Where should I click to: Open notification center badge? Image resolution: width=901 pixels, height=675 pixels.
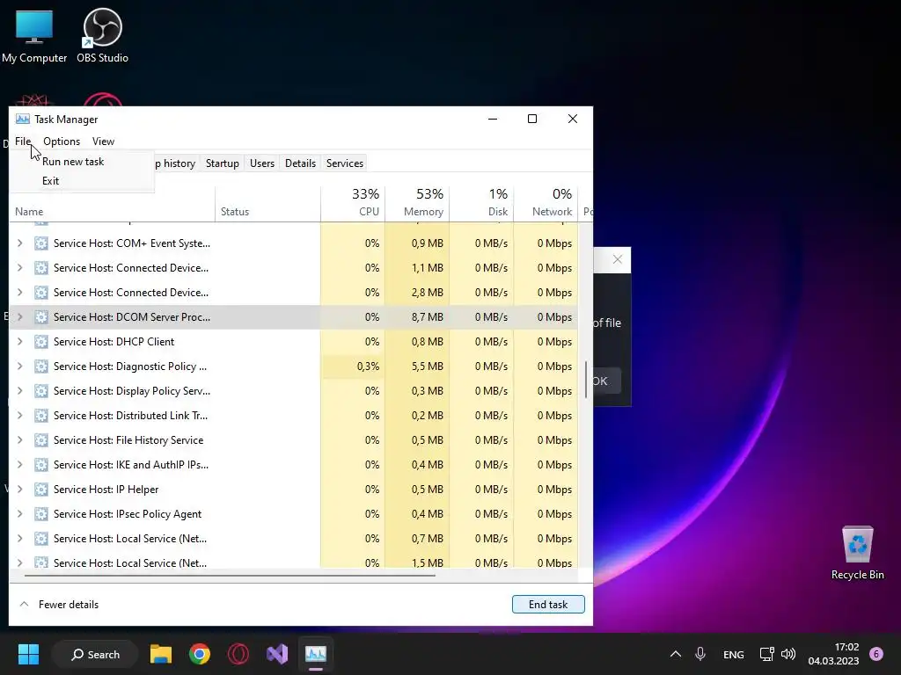pos(876,654)
